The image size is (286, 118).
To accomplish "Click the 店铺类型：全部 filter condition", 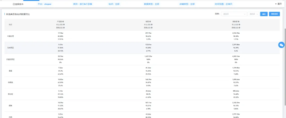I will tap(187, 4).
